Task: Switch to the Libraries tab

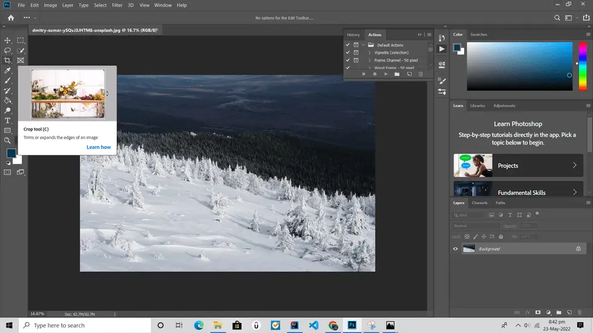Action: pyautogui.click(x=477, y=106)
